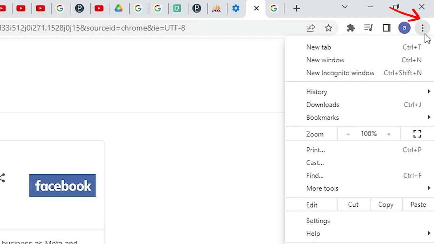Viewport: 434px width, 244px height.
Task: Click the Copy button in Edit row
Action: click(386, 205)
